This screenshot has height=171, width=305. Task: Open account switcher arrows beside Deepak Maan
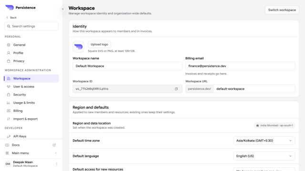[57, 164]
